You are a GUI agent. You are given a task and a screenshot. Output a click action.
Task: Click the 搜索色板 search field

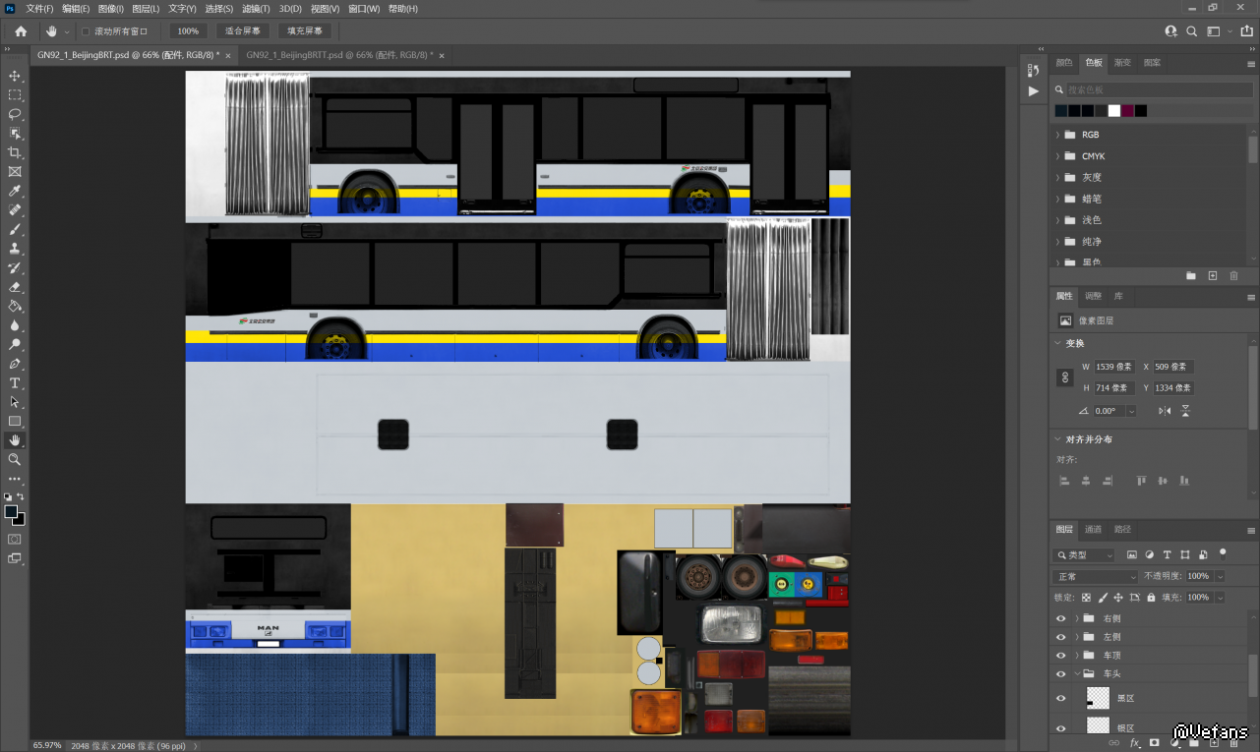coord(1151,89)
